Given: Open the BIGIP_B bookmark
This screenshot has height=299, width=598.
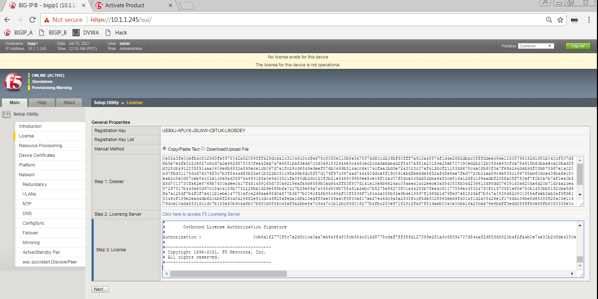Looking at the screenshot, I should (53, 33).
